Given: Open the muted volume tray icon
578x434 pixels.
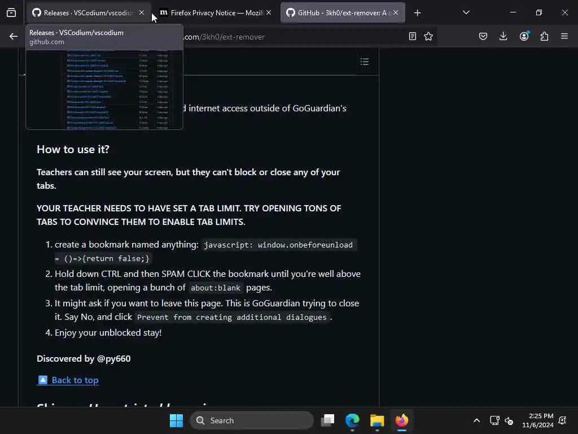Looking at the screenshot, I should point(509,420).
